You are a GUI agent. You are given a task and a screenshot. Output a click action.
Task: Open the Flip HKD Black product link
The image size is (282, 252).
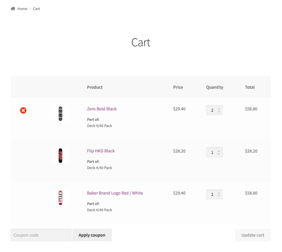(101, 151)
